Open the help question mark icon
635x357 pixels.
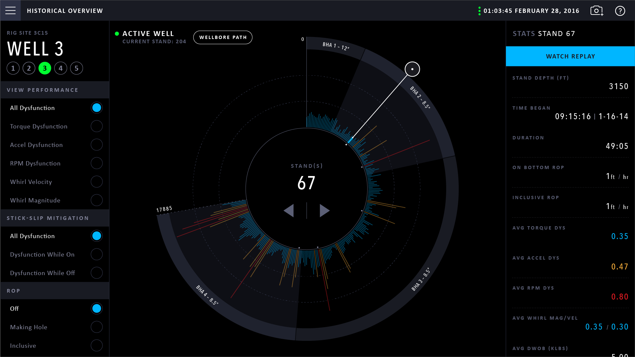click(x=620, y=11)
